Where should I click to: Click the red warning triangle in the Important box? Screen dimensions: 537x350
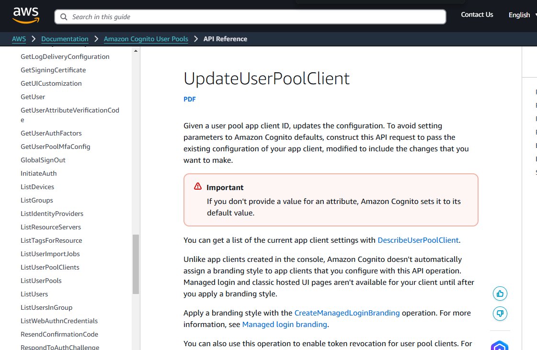tap(197, 186)
